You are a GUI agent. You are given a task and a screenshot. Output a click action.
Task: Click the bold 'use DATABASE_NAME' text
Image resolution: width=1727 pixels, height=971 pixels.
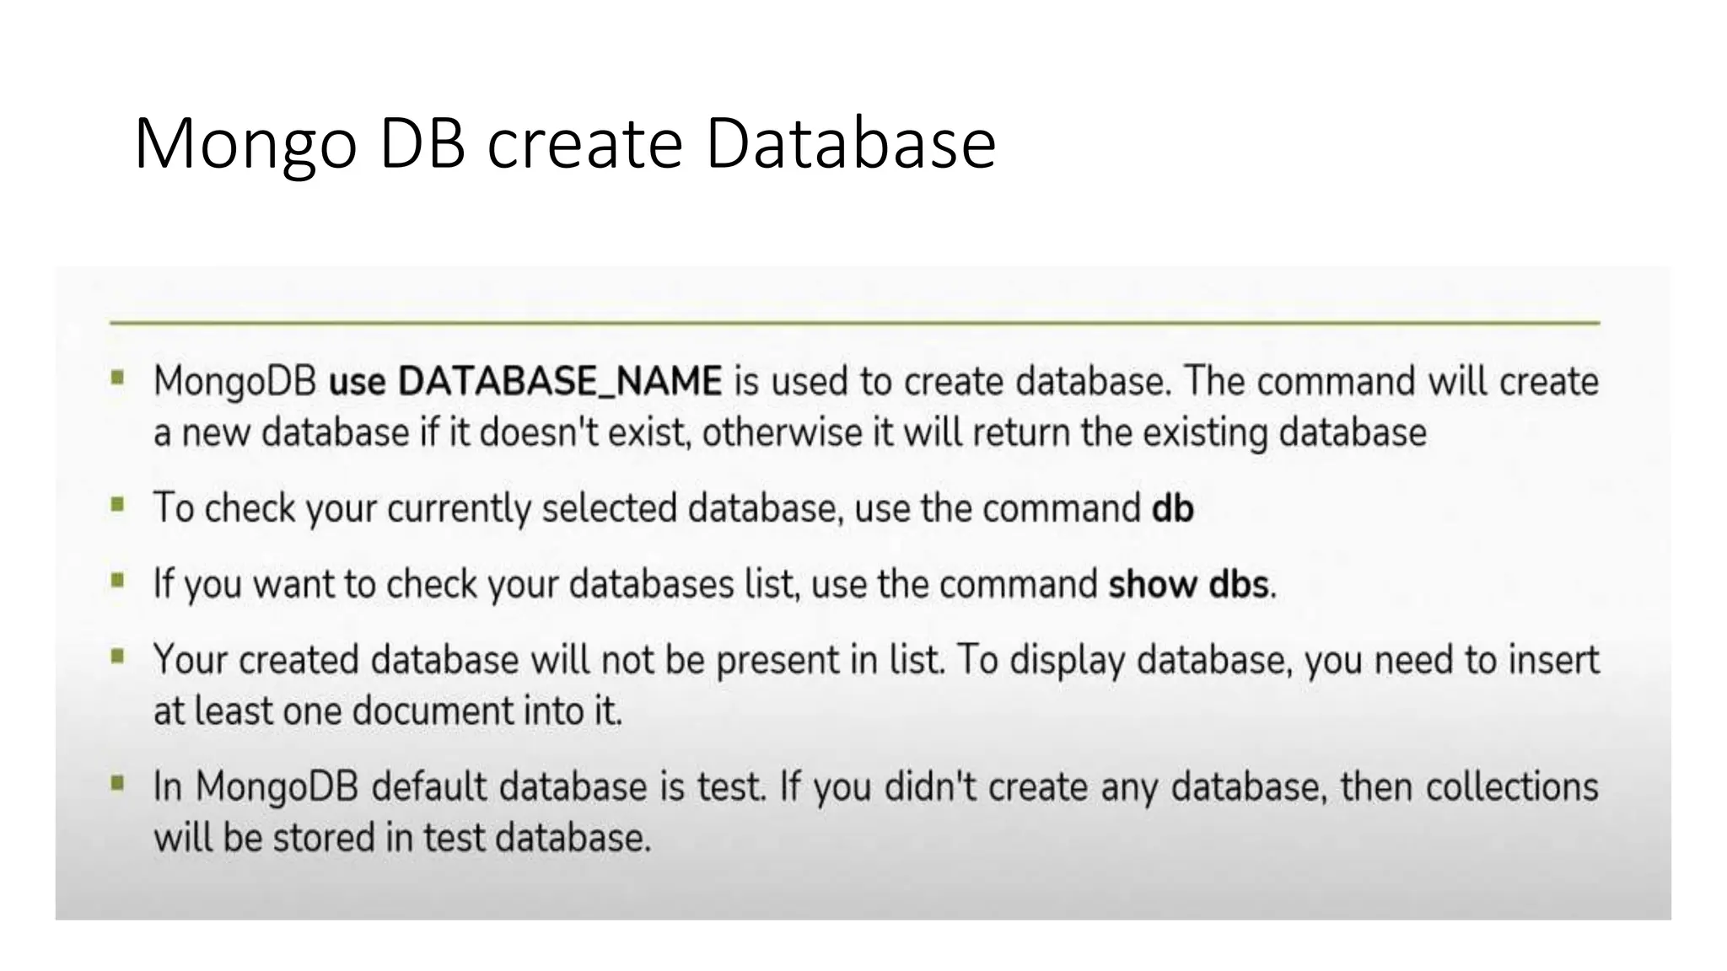pos(525,382)
